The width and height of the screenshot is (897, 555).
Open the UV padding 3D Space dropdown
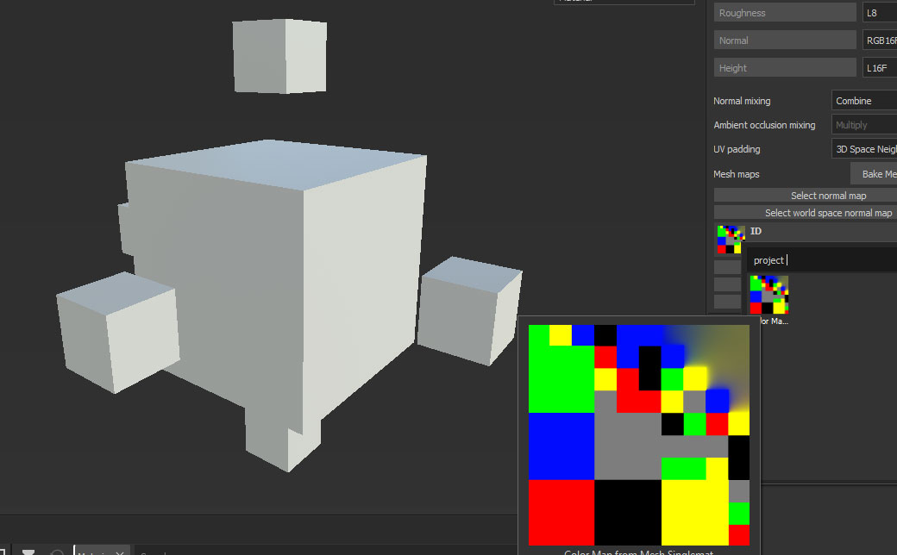point(864,148)
